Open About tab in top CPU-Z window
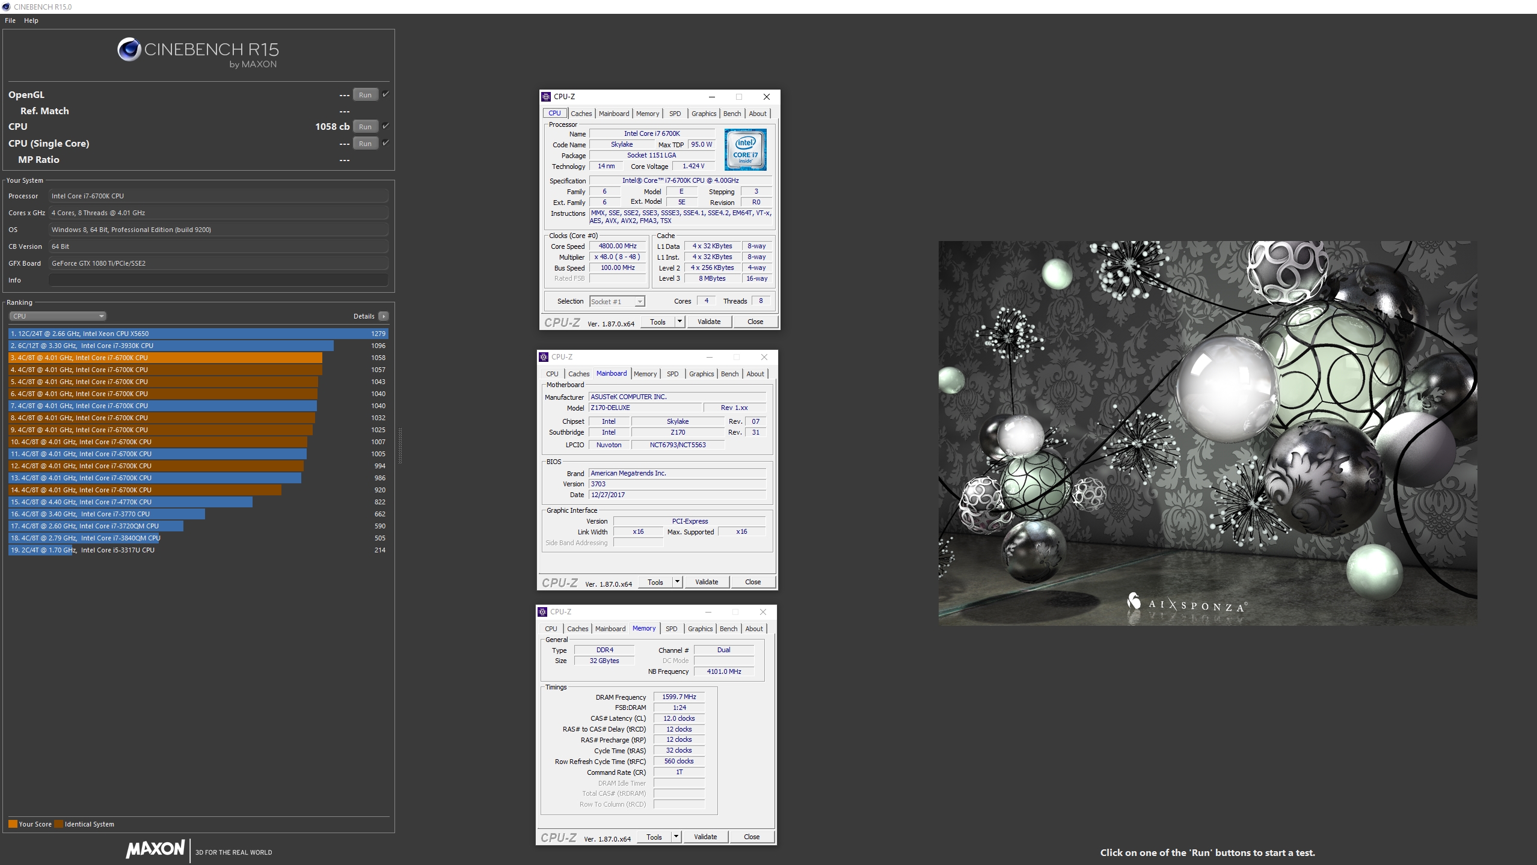The image size is (1537, 865). pyautogui.click(x=758, y=114)
